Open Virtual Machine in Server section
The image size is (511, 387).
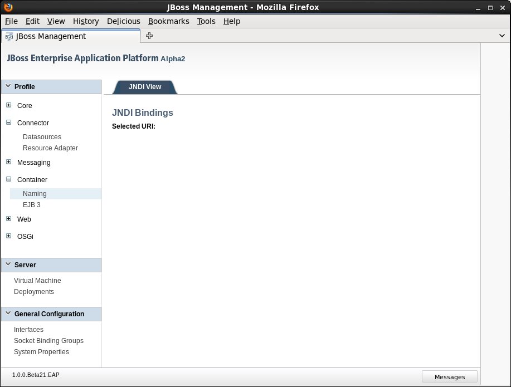[37, 281]
